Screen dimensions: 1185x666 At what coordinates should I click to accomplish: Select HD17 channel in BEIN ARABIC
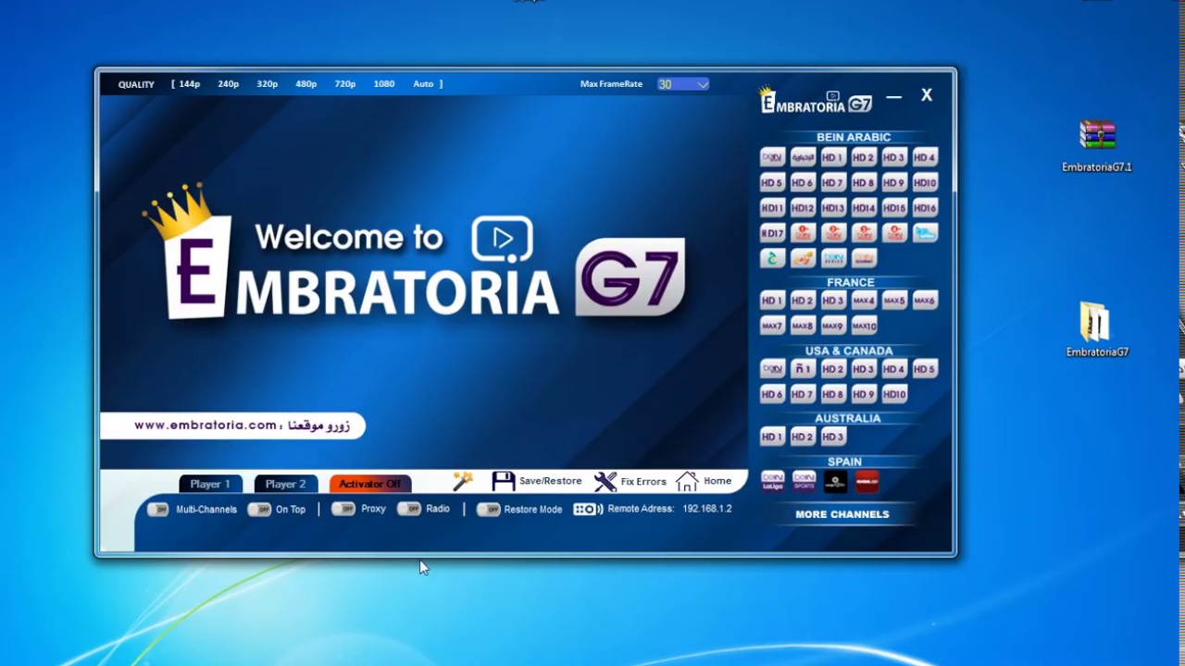[x=772, y=233]
